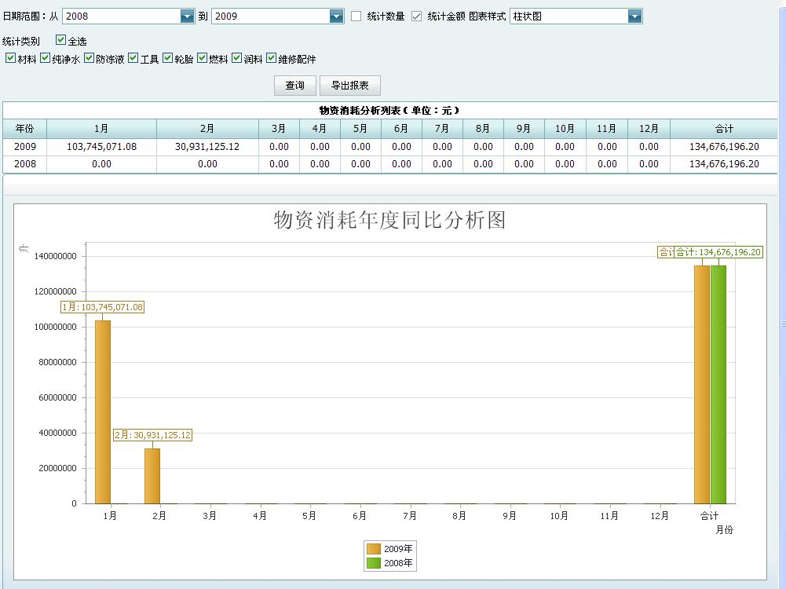Toggle the 维修配件 category checkbox
The width and height of the screenshot is (786, 589).
coord(272,58)
